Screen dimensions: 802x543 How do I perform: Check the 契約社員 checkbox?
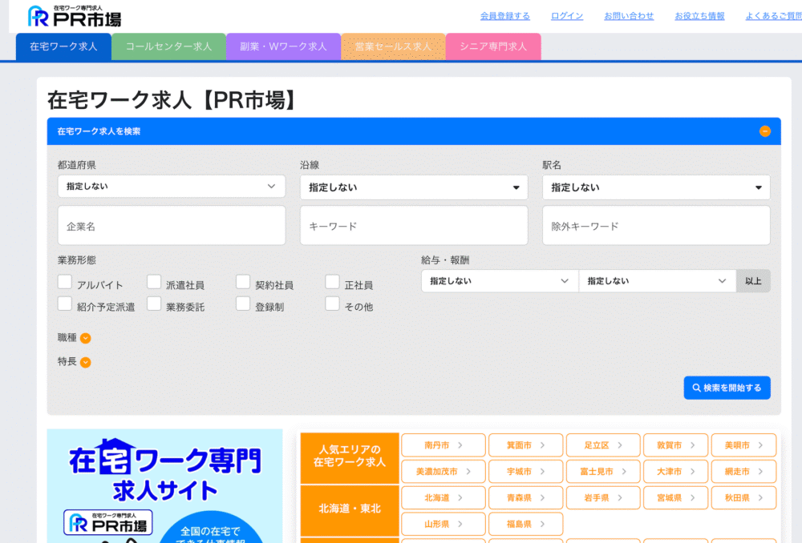[x=243, y=282]
